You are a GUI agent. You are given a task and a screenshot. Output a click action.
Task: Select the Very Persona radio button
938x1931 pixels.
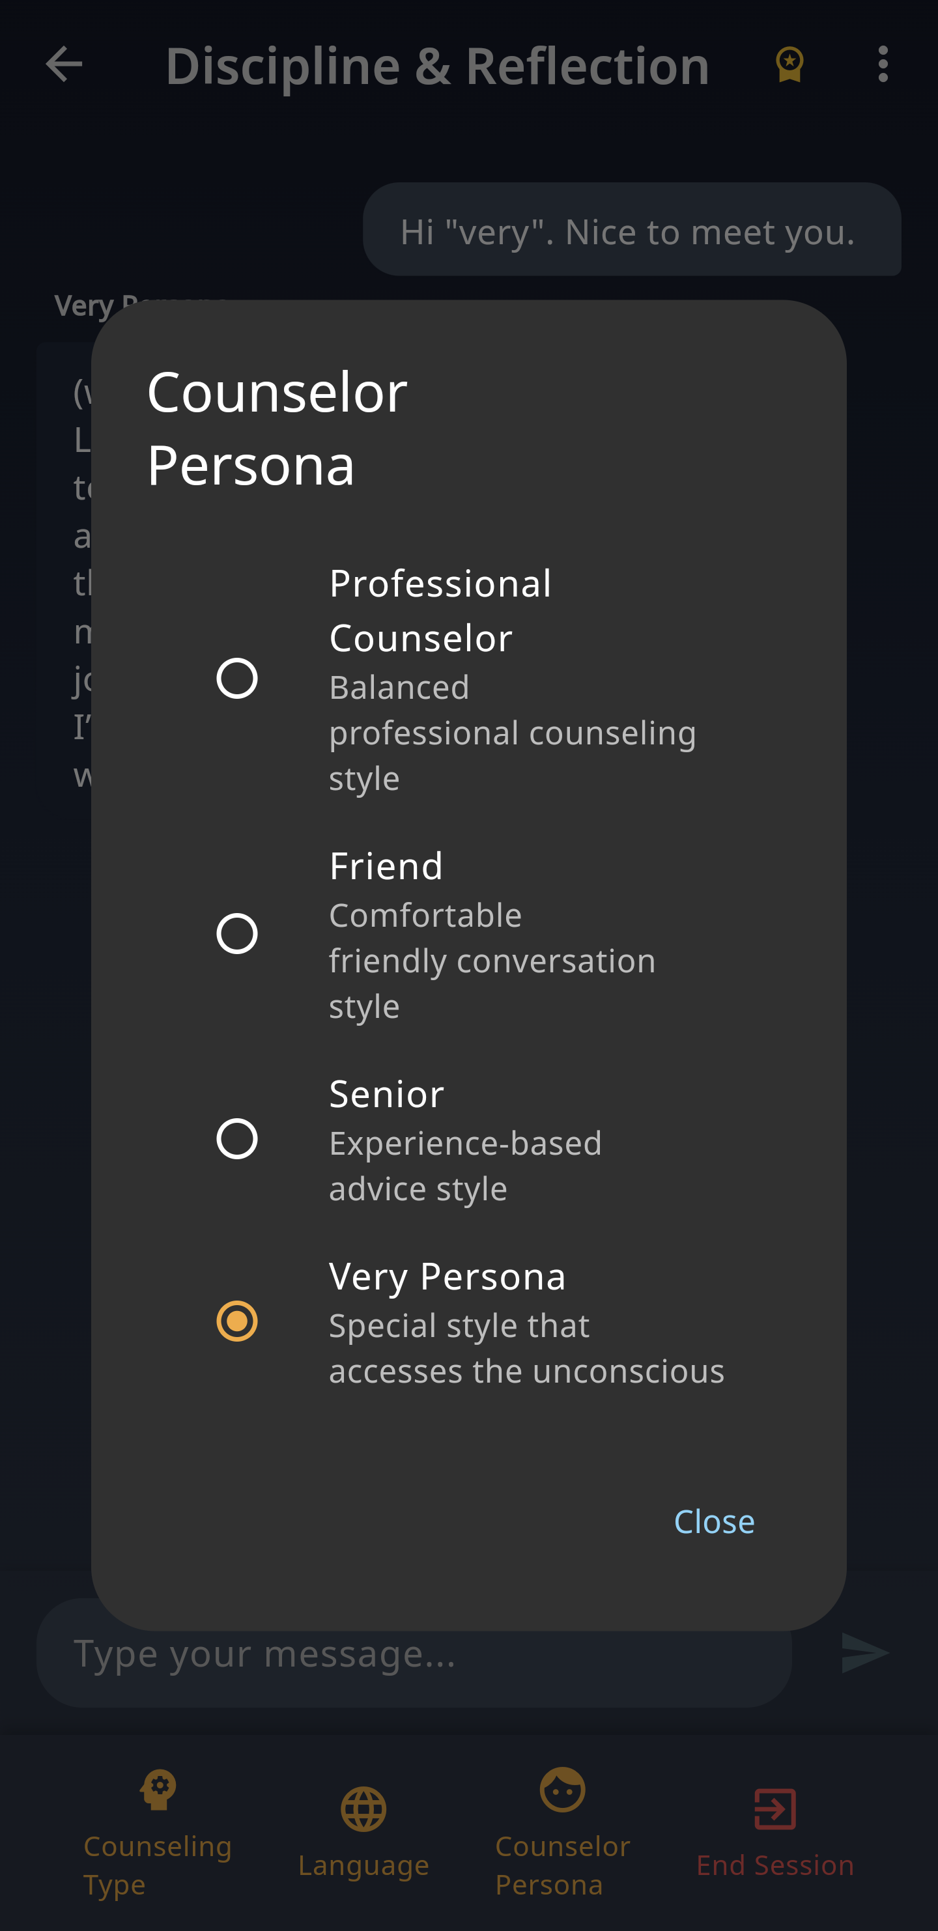pyautogui.click(x=237, y=1321)
